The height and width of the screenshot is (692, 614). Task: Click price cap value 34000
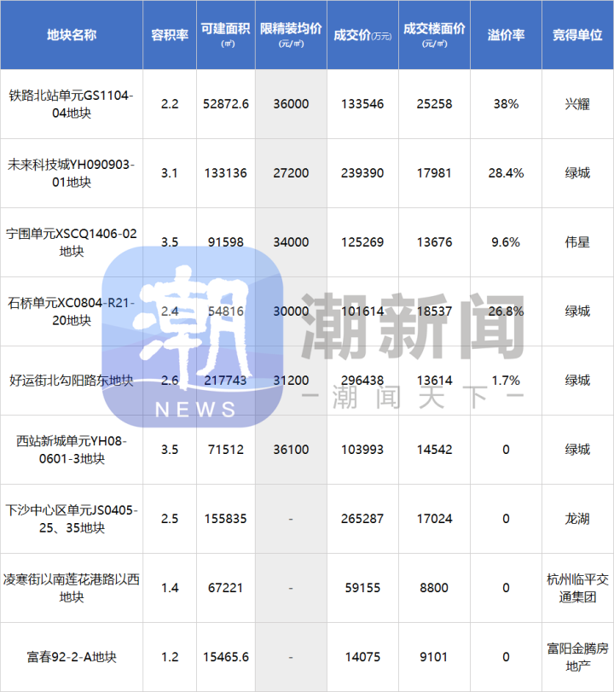coord(291,242)
